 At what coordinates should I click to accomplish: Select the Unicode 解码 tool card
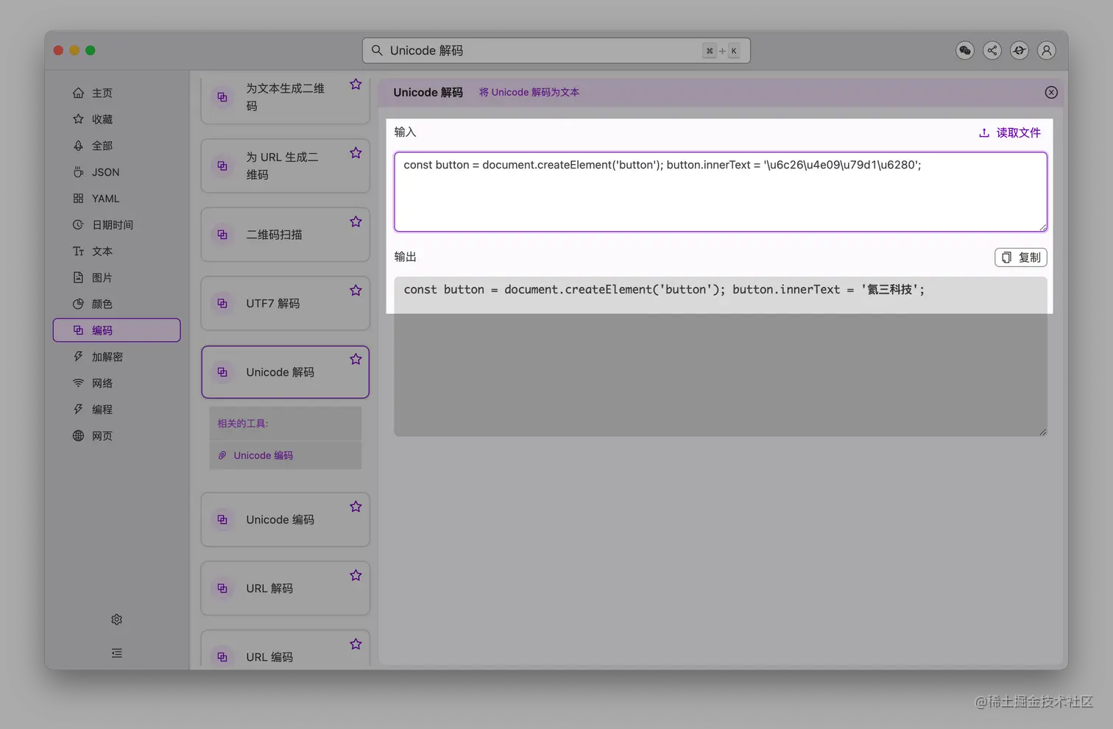pos(286,372)
